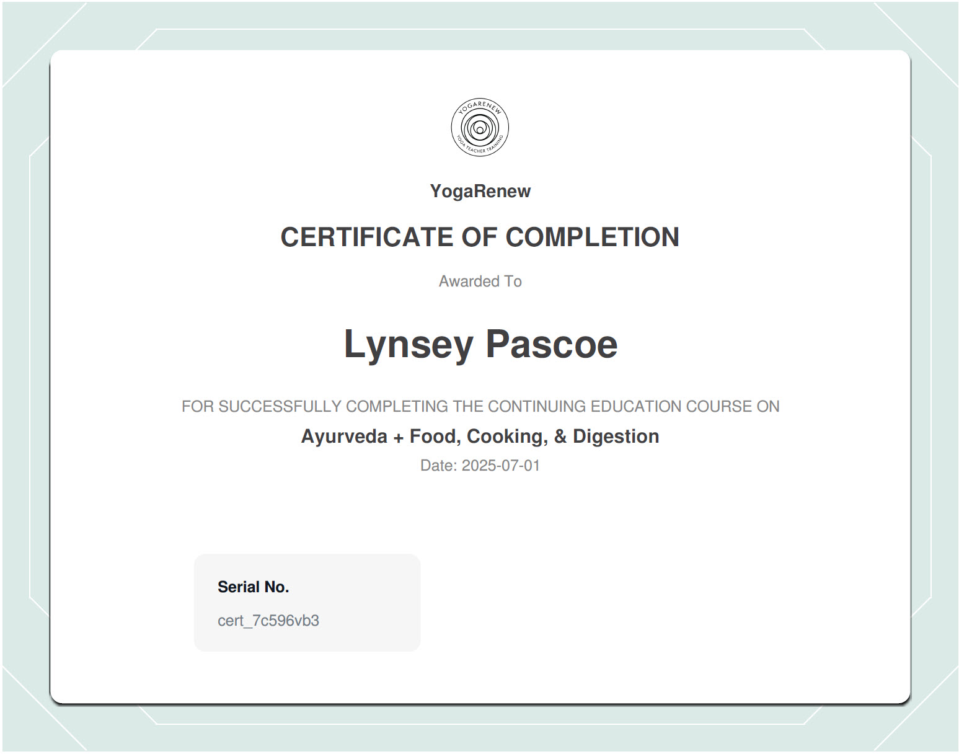Select the course title Ayurveda + Food, Cooking, & Digestion
959x754 pixels.
point(480,437)
